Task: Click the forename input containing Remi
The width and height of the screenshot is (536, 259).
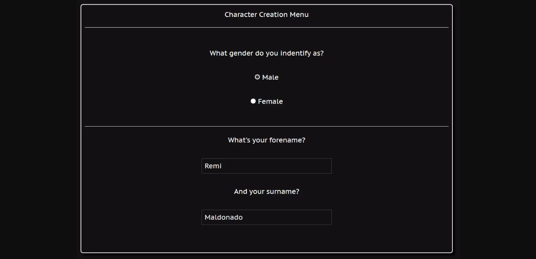Action: point(266,166)
